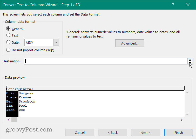The height and width of the screenshot is (139, 196).
Task: Expand the MDY date order dropdown
Action: 56,42
